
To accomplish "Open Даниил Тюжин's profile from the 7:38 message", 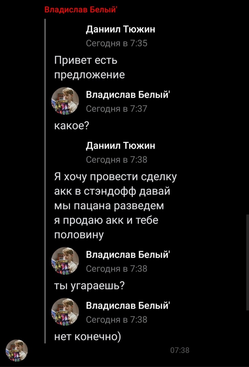I will click(x=120, y=146).
